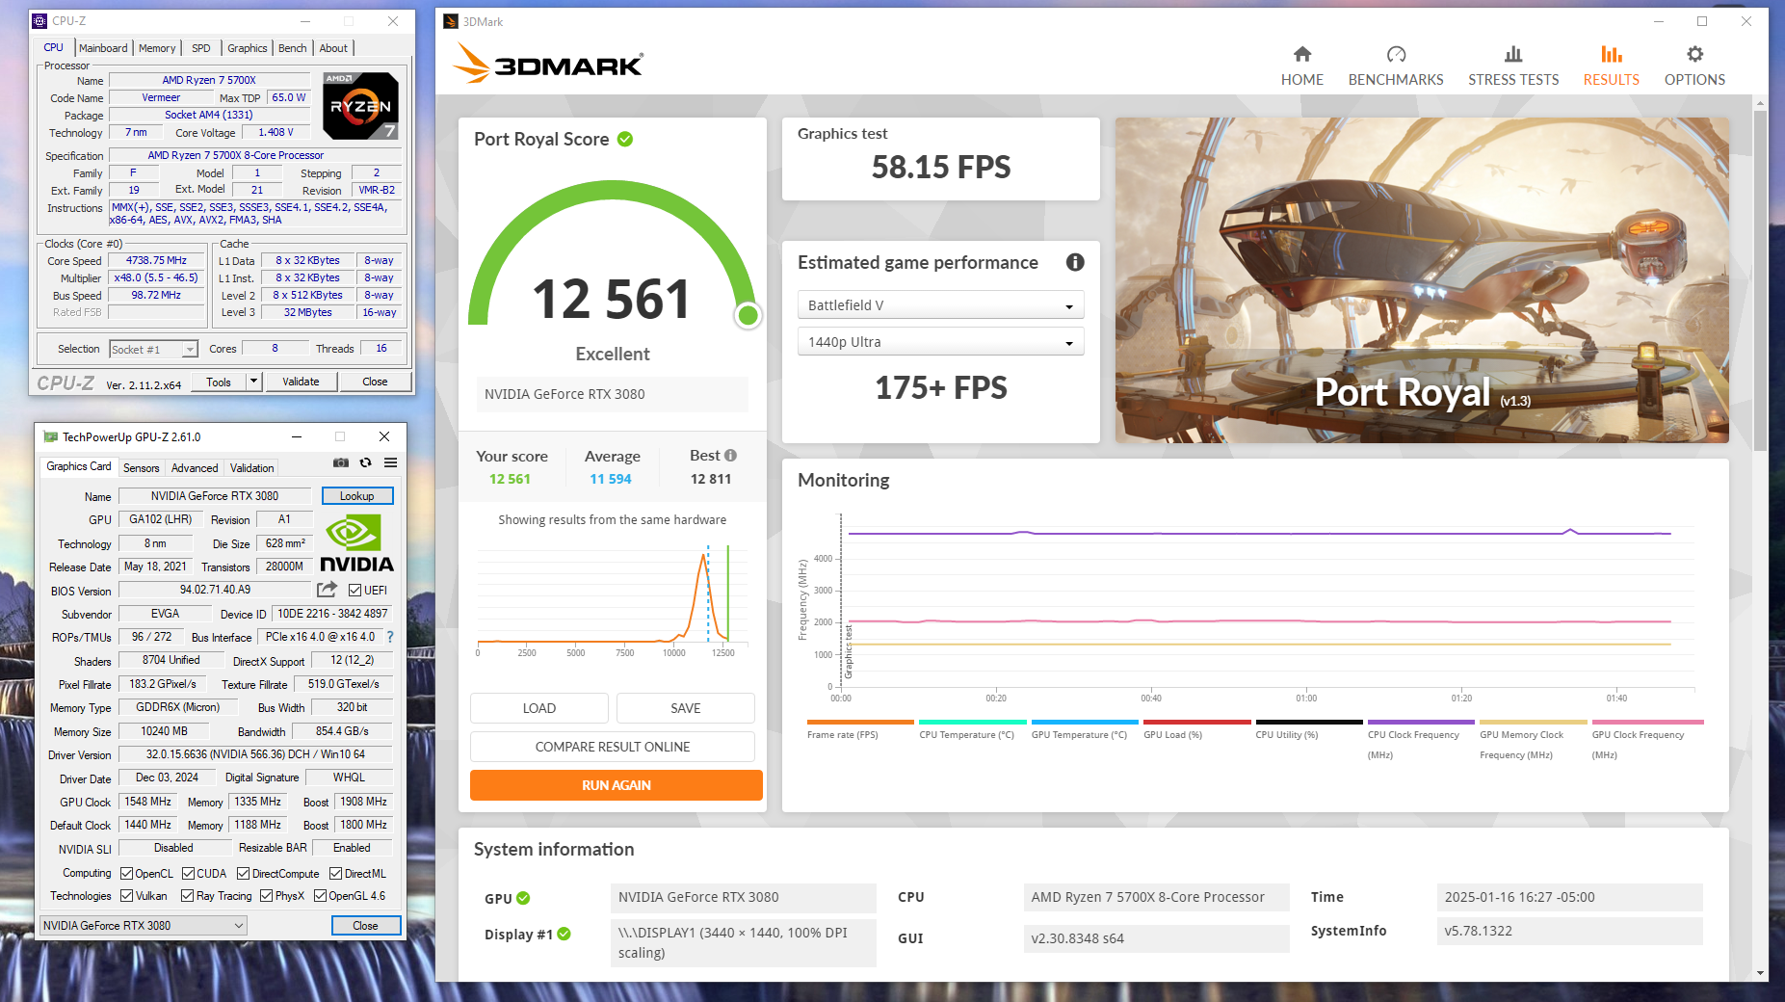Click the Frame rate (FPS) orange legend swatch

(x=860, y=722)
